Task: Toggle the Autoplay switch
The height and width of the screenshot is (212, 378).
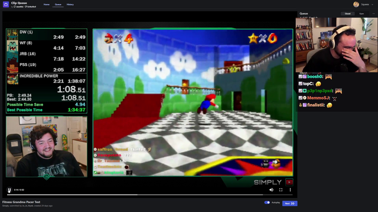Action: pyautogui.click(x=267, y=203)
